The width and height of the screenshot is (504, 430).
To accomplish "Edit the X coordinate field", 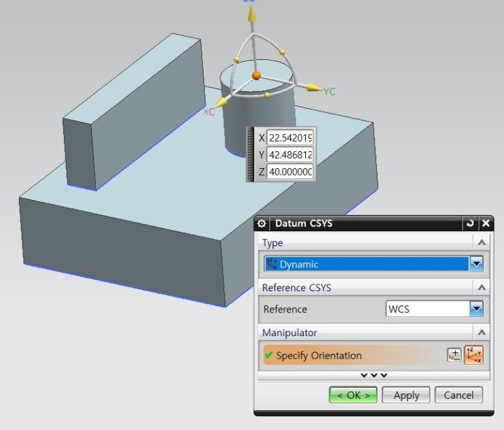I will (x=289, y=137).
